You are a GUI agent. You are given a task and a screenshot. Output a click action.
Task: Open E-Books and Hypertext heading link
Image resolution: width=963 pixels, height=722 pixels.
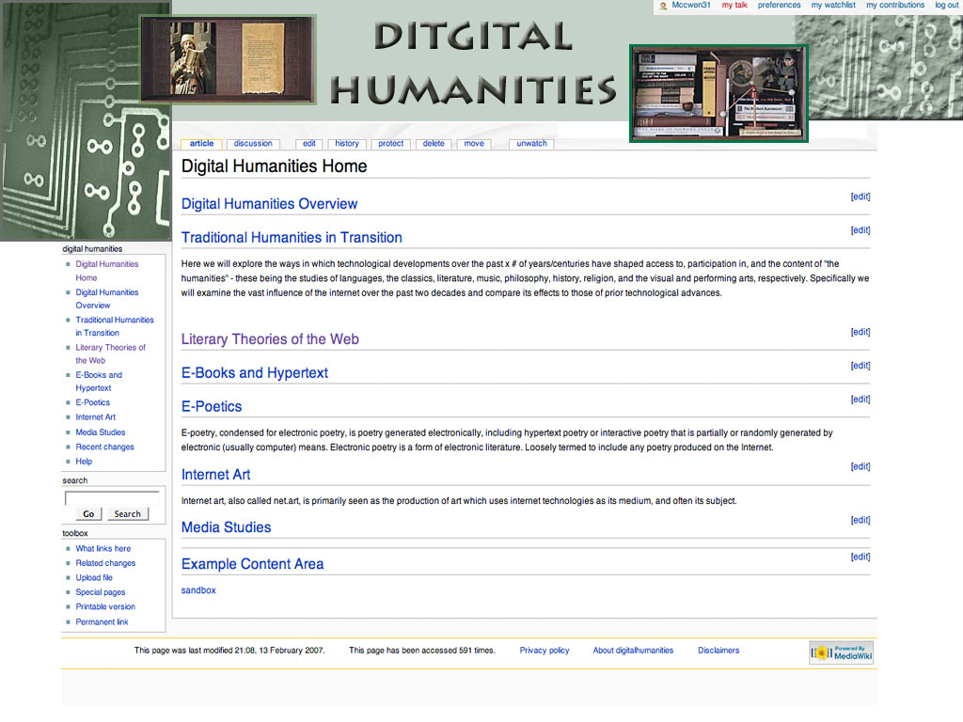pos(255,372)
